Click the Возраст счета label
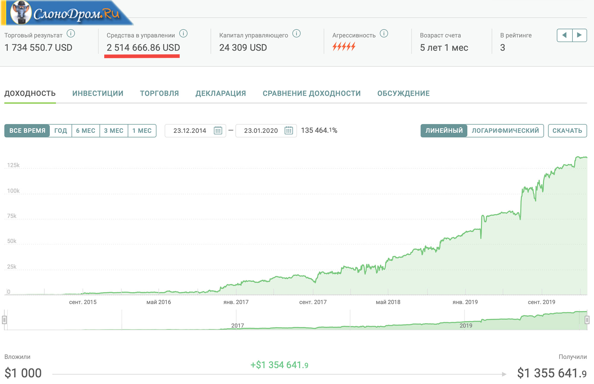The image size is (594, 384). (x=440, y=35)
